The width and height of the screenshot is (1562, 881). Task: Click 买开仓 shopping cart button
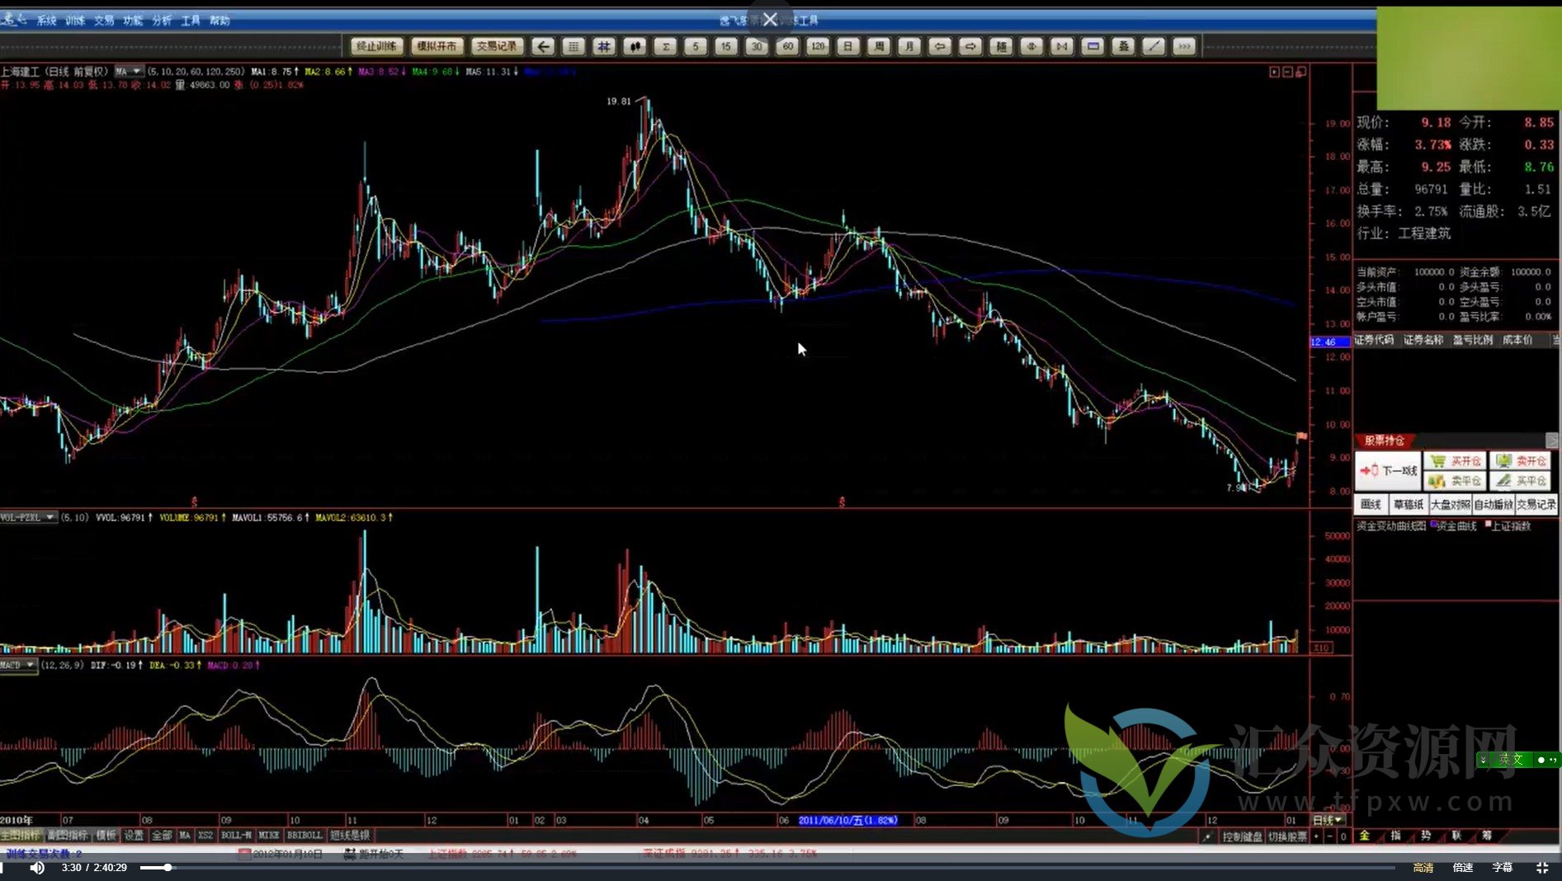(x=1455, y=461)
